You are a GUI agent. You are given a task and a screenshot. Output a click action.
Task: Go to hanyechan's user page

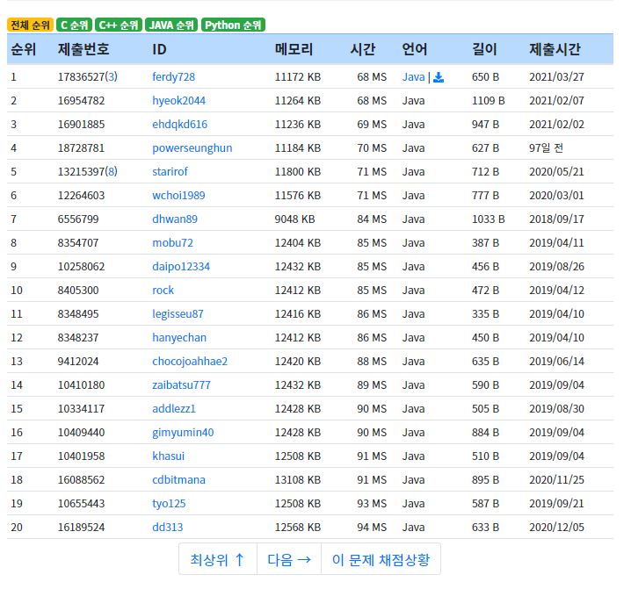coord(179,338)
